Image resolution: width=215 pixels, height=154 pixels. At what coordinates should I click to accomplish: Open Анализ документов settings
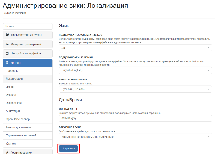[28, 127]
